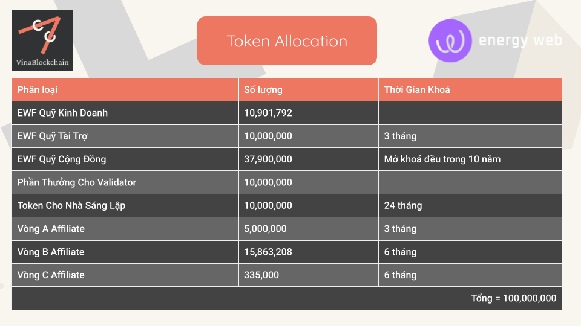Click the 37,900,000 amount cell
The height and width of the screenshot is (326, 581).
[x=309, y=159]
